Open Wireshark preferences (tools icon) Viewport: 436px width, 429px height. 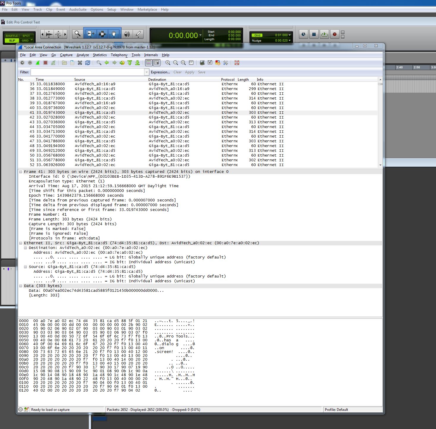tap(225, 63)
